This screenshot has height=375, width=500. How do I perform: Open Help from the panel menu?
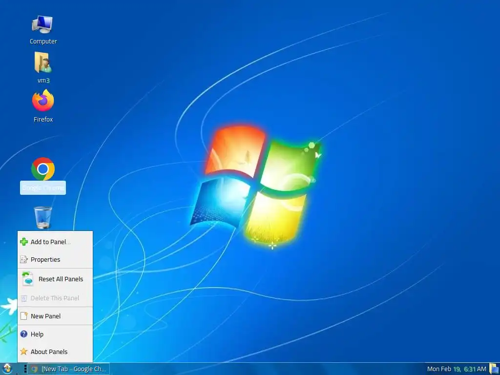tap(55, 334)
